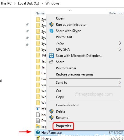Click the Skype icon in context menu
Viewport: 124px width, 140px height.
pyautogui.click(x=51, y=31)
